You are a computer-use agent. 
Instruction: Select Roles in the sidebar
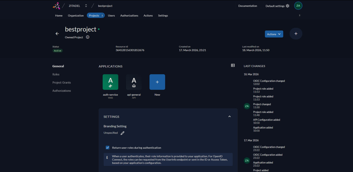pos(56,74)
